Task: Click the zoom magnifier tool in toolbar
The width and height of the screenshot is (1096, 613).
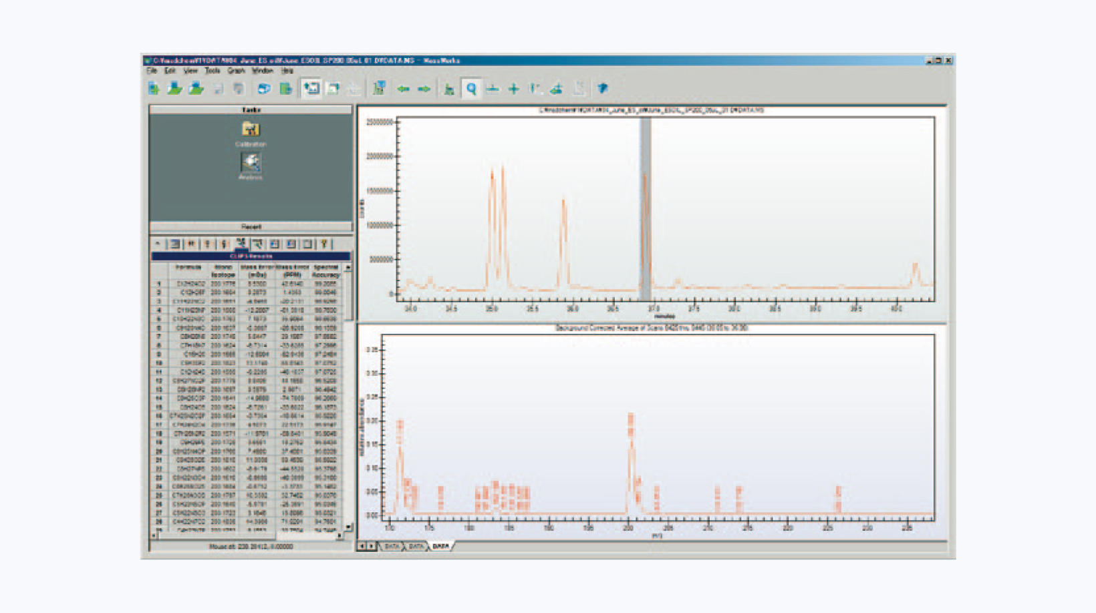Action: pos(472,88)
